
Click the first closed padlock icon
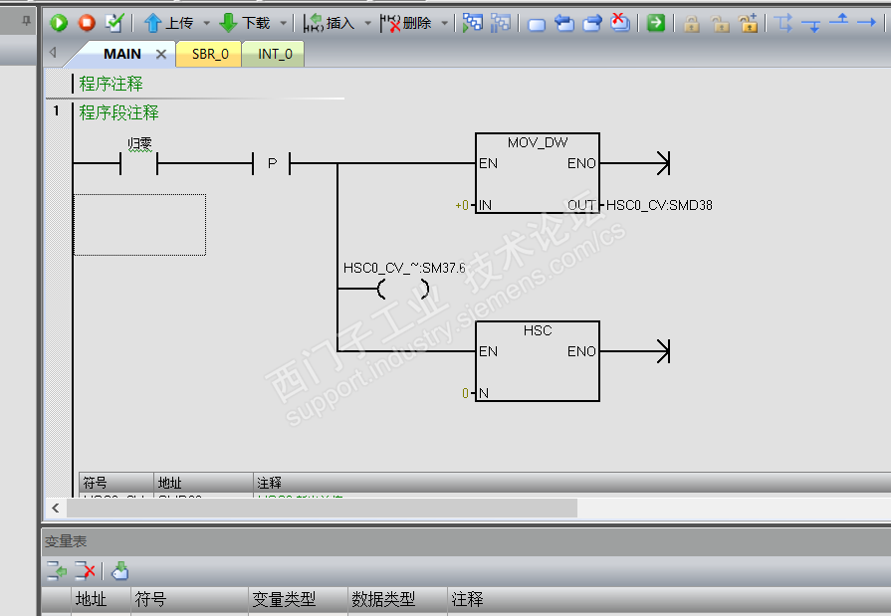(x=692, y=23)
